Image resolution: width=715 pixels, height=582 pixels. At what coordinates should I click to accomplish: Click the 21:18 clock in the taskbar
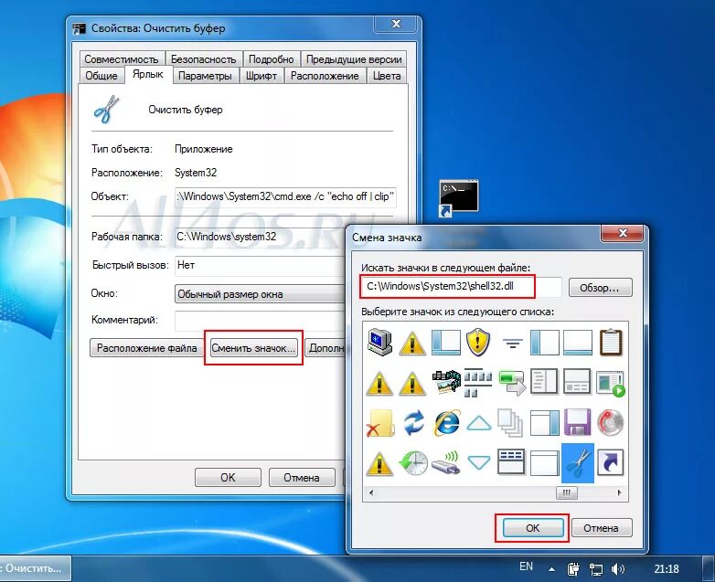coord(667,569)
